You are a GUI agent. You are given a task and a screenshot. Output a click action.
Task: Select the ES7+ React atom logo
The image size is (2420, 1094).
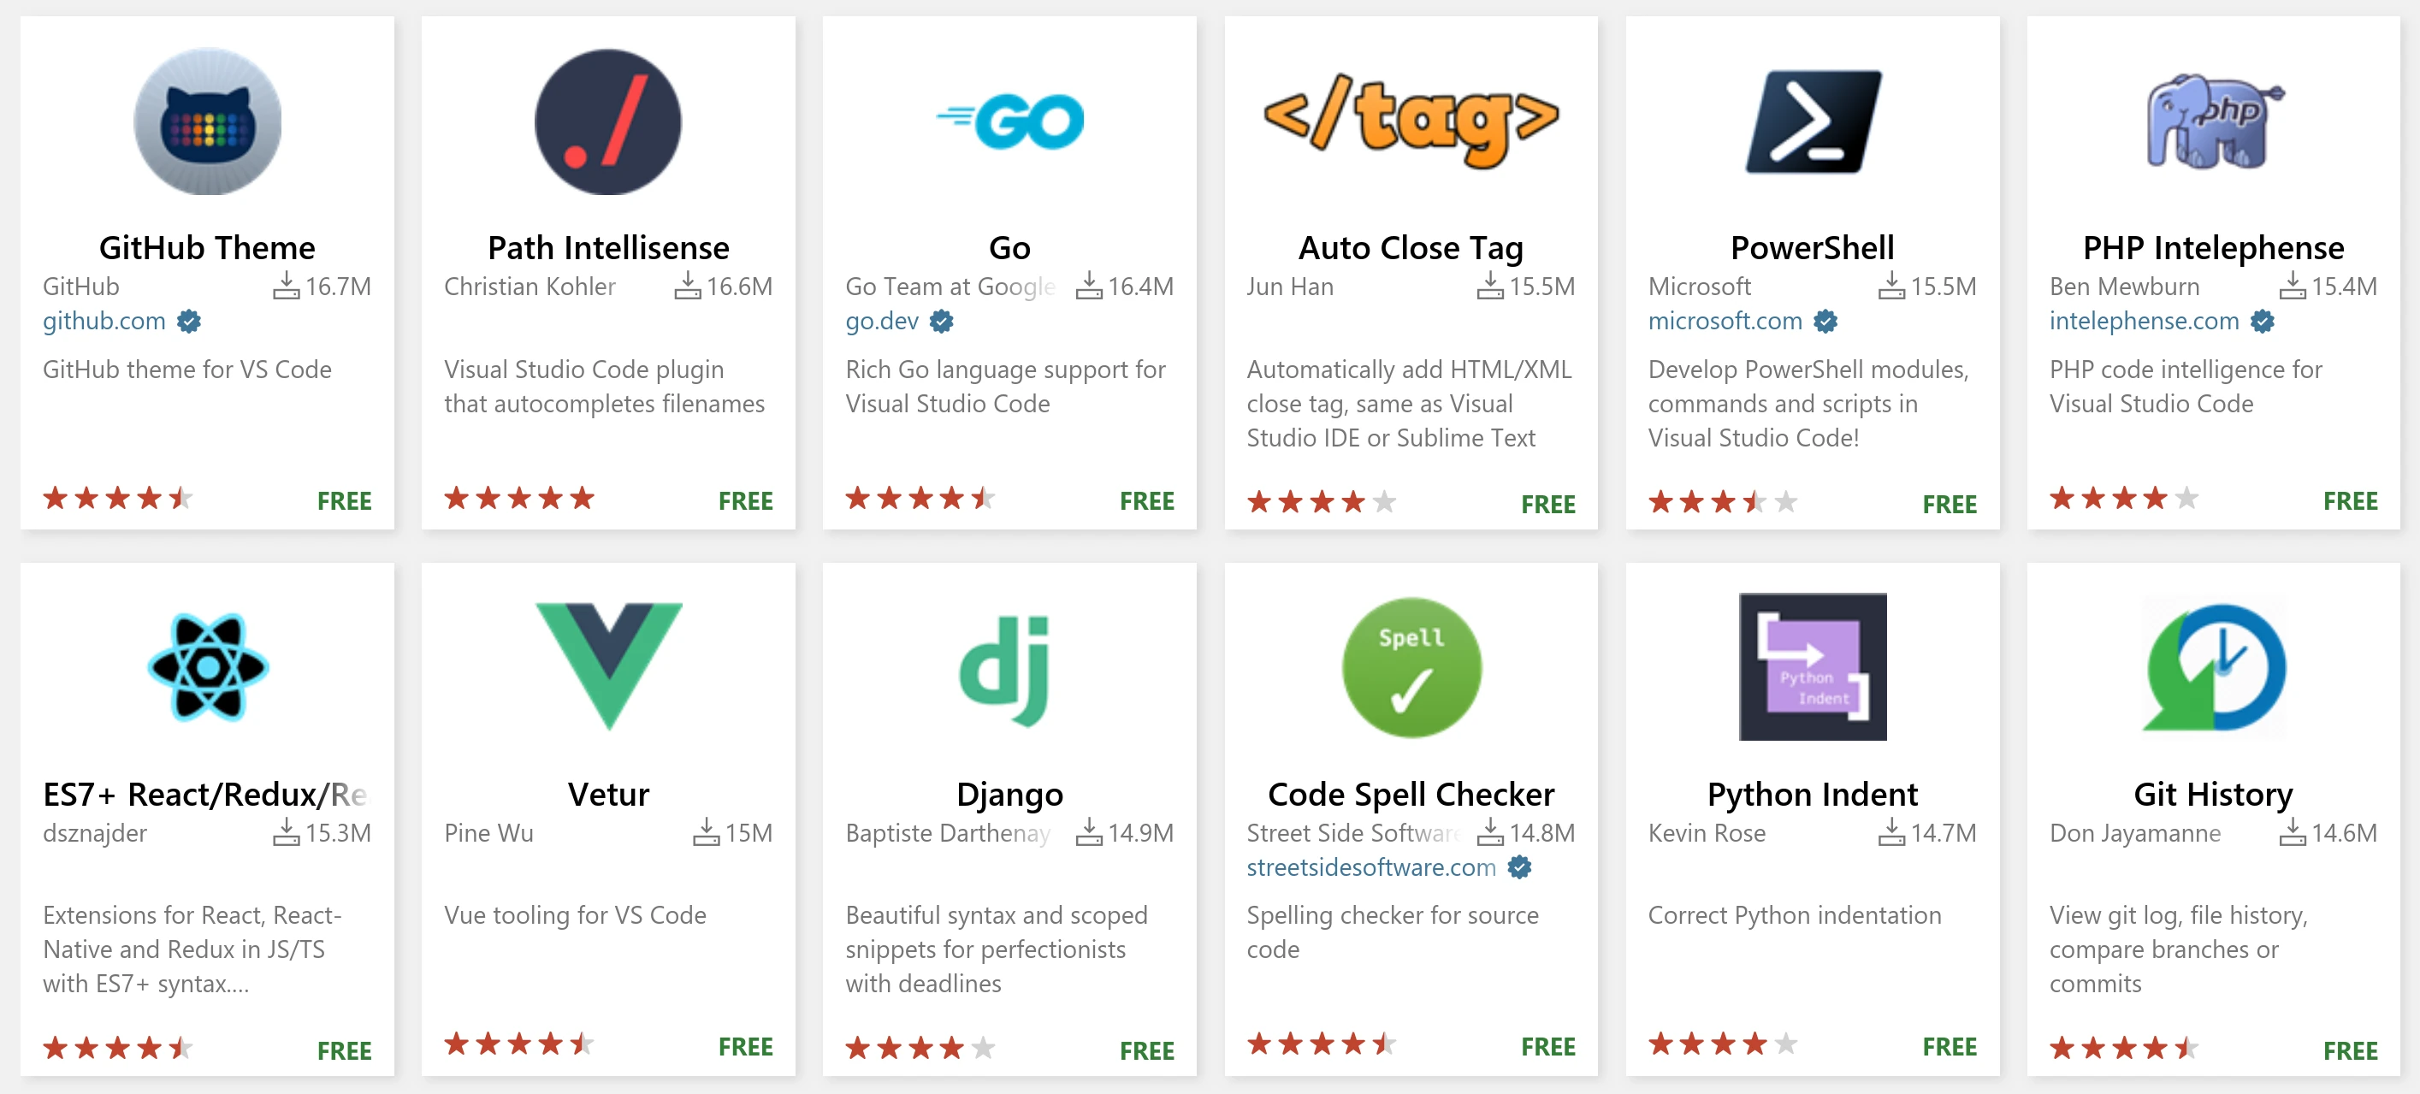pyautogui.click(x=208, y=666)
